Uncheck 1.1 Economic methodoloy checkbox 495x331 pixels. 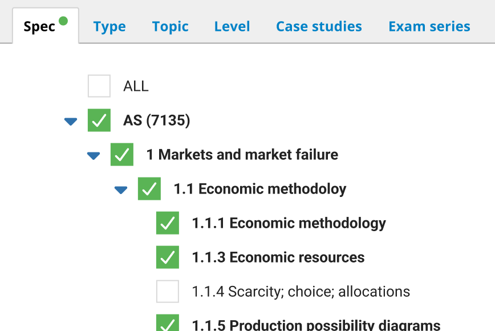pyautogui.click(x=149, y=189)
